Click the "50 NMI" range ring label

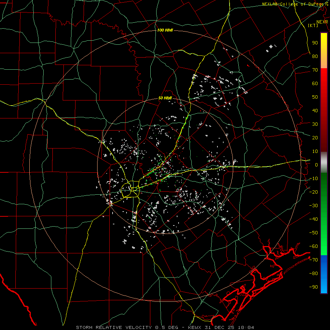pos(165,98)
